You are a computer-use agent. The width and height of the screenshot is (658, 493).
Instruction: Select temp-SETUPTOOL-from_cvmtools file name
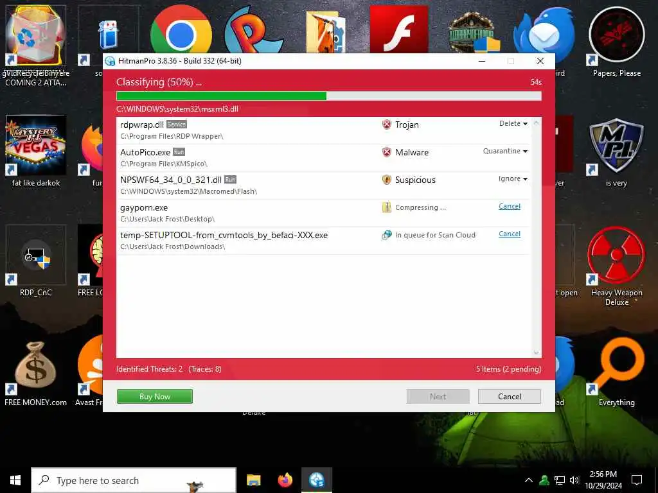(224, 235)
